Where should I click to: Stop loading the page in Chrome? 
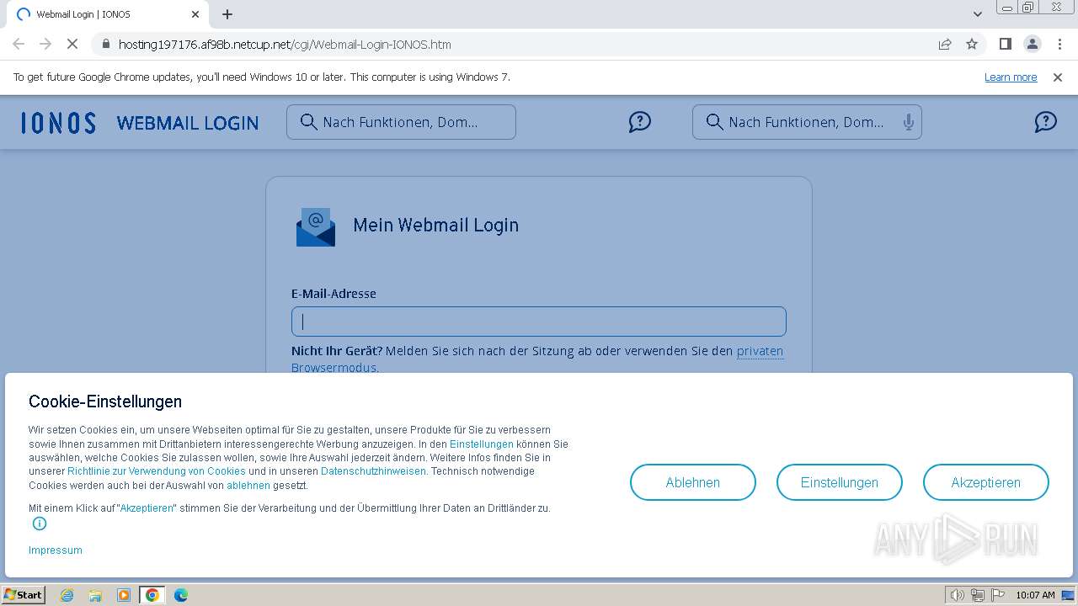click(x=72, y=45)
